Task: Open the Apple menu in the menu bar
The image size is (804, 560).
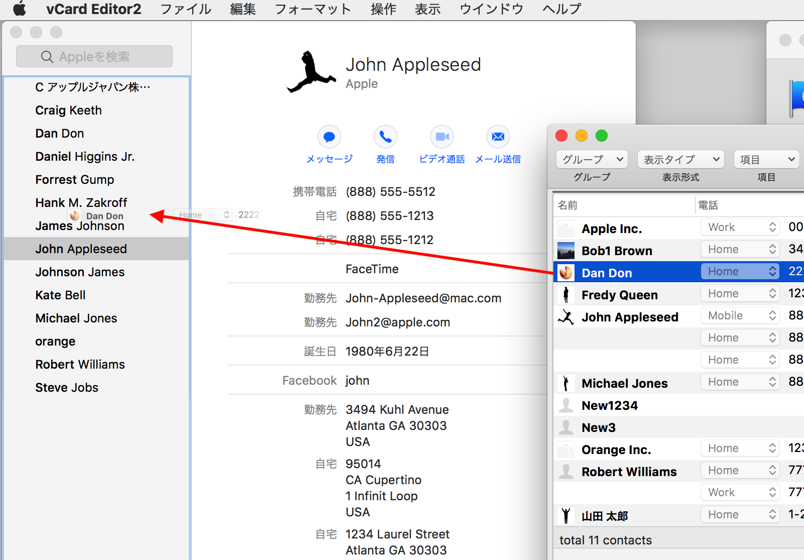Action: tap(20, 9)
